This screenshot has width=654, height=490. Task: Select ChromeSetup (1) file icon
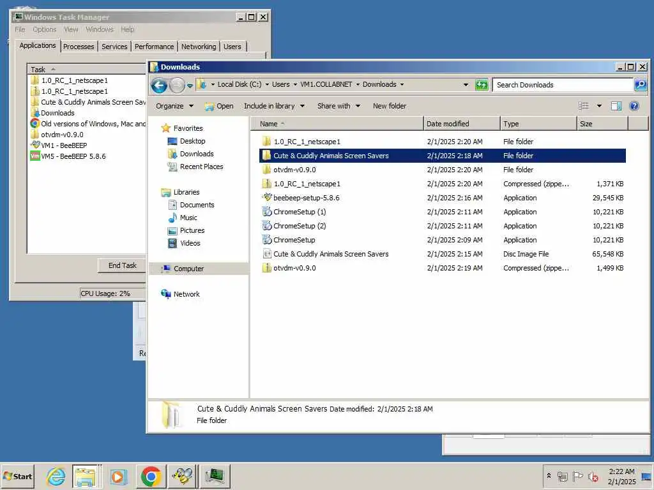(x=267, y=212)
